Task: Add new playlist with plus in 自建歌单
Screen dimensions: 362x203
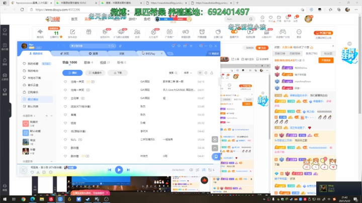Action: coord(46,116)
